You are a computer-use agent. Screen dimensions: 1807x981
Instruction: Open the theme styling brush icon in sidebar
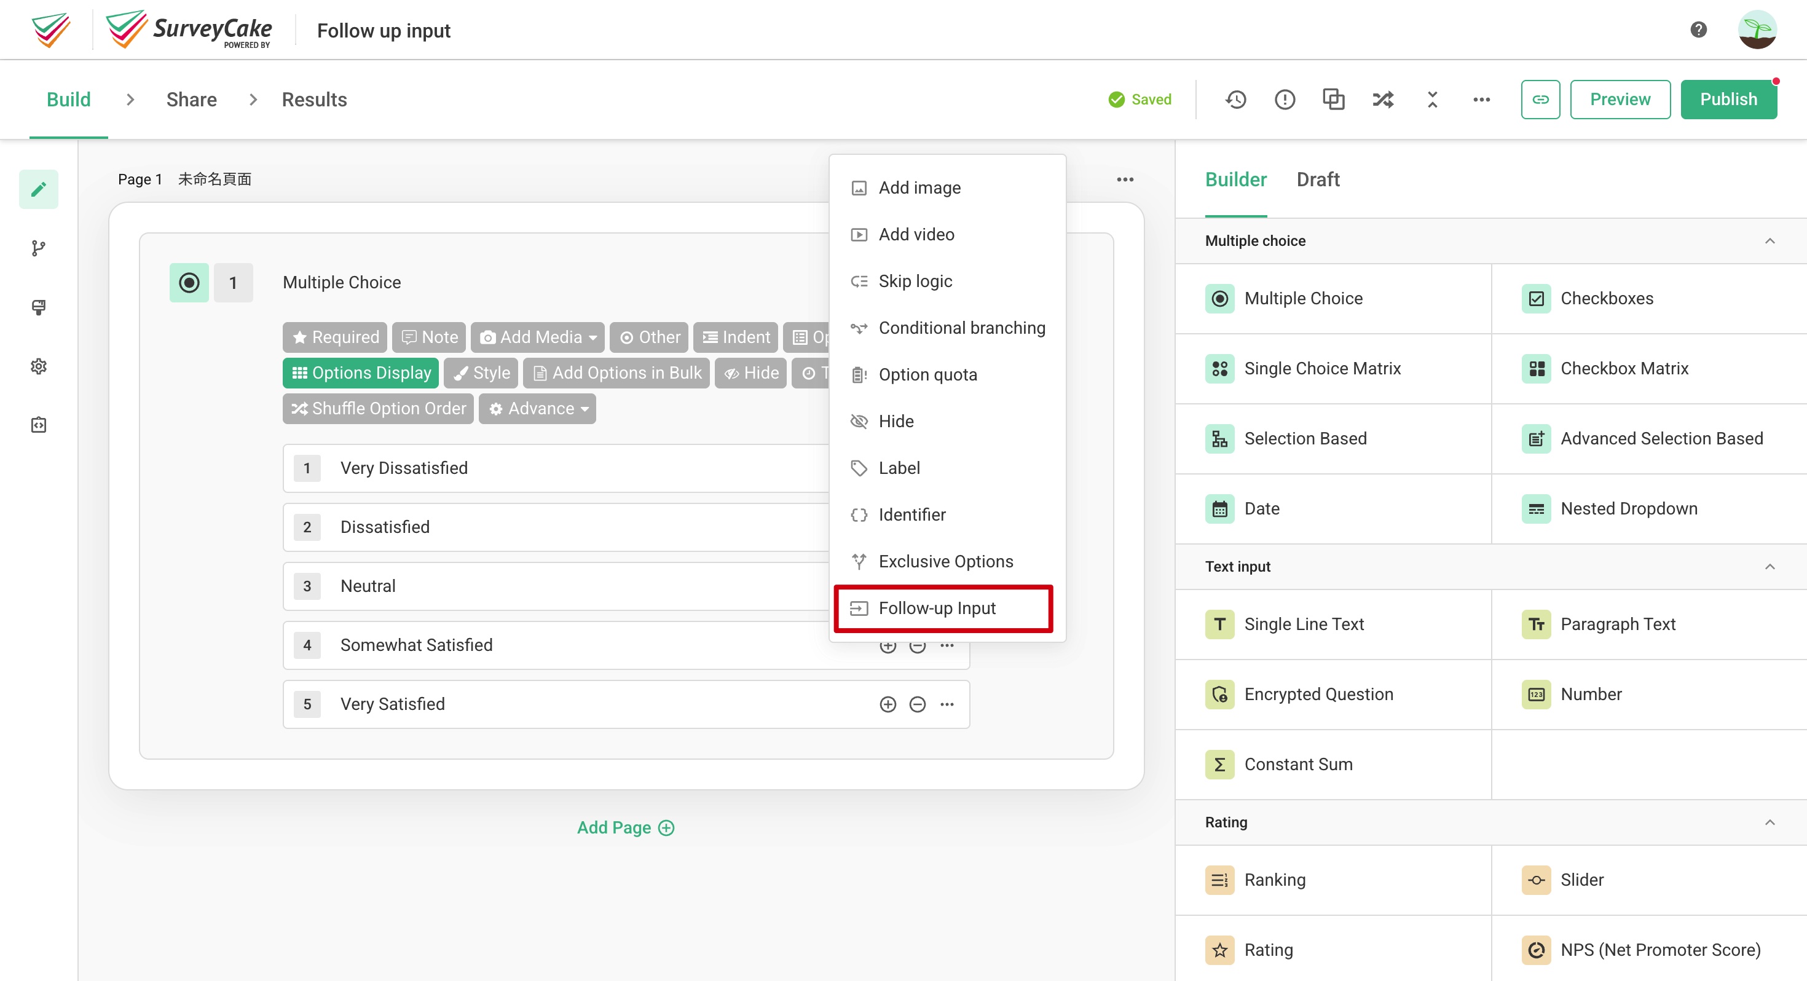click(39, 307)
